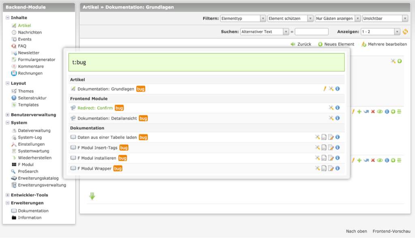
Task: Open tools icon for Redirect: Confirm module
Action: (x=331, y=107)
